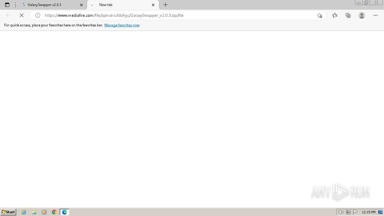Restore down the Edge window
This screenshot has width=384, height=216.
pos(366,3)
